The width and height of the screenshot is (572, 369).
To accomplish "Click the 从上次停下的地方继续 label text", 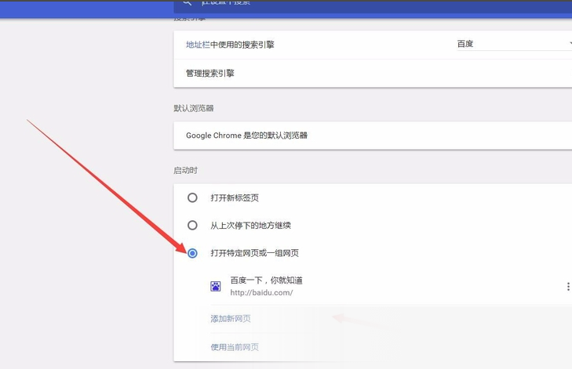I will (x=250, y=226).
